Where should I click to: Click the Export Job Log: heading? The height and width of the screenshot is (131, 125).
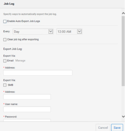pos(13,49)
